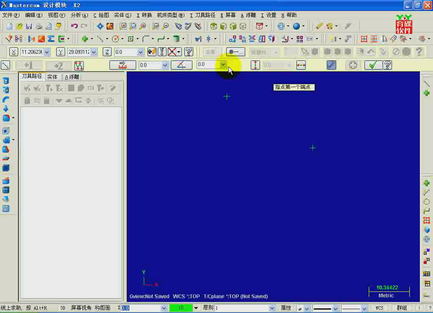433x313 pixels.
Task: Click the angle lock button
Action: [x=181, y=65]
